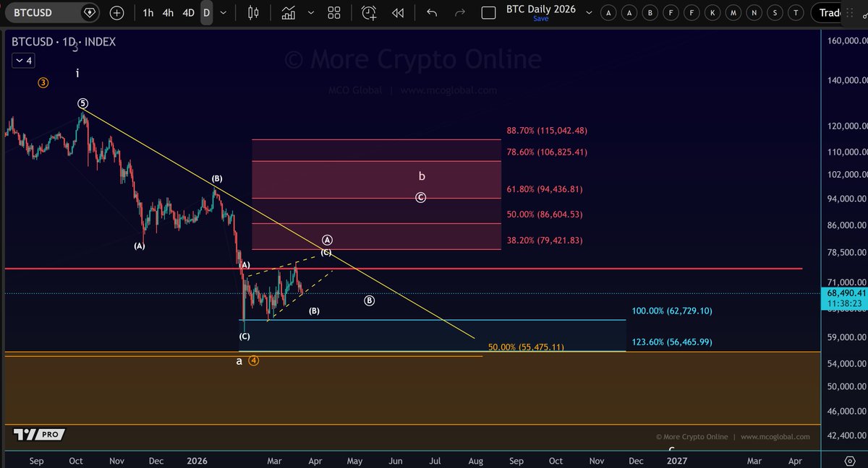Open chart settings gear in bottom corner
Viewport: 868px width, 468px height.
pos(851,460)
